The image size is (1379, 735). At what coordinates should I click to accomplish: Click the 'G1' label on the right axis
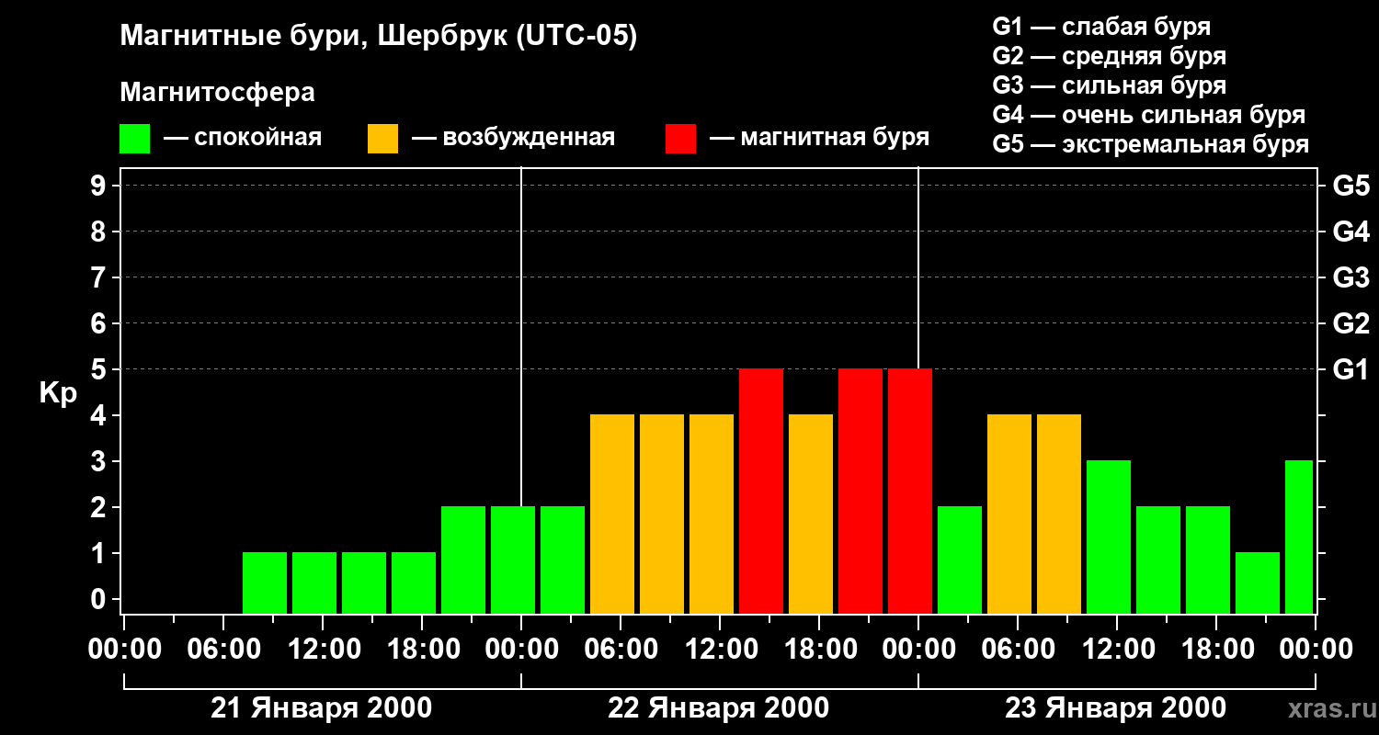click(x=1351, y=369)
